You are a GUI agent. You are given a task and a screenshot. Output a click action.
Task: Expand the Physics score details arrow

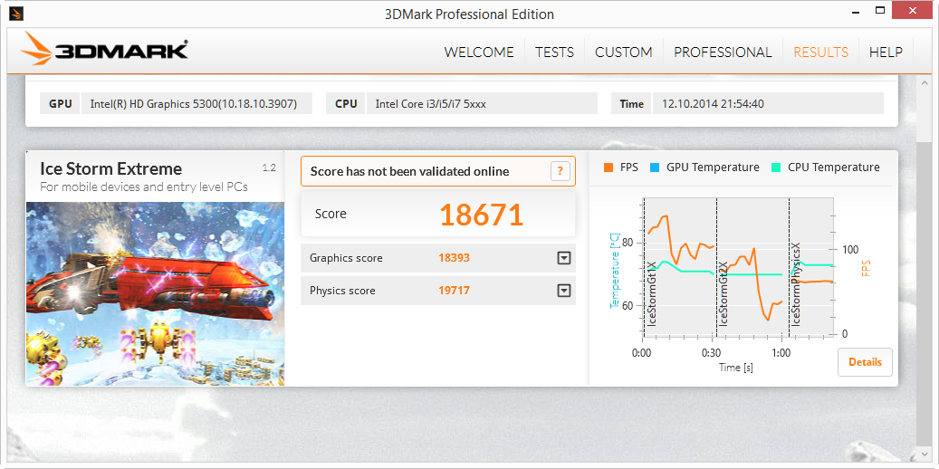[563, 291]
